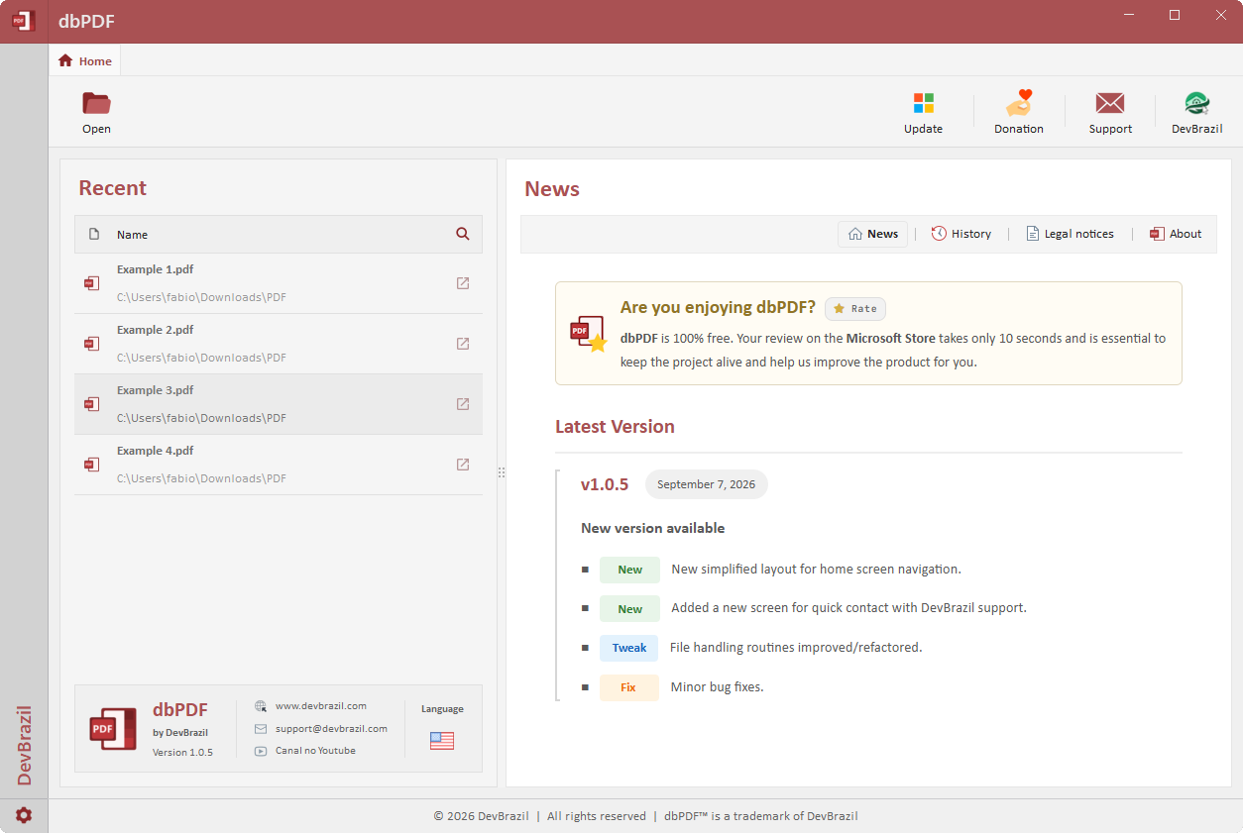Click the Name column header
The image size is (1243, 833).
(132, 235)
